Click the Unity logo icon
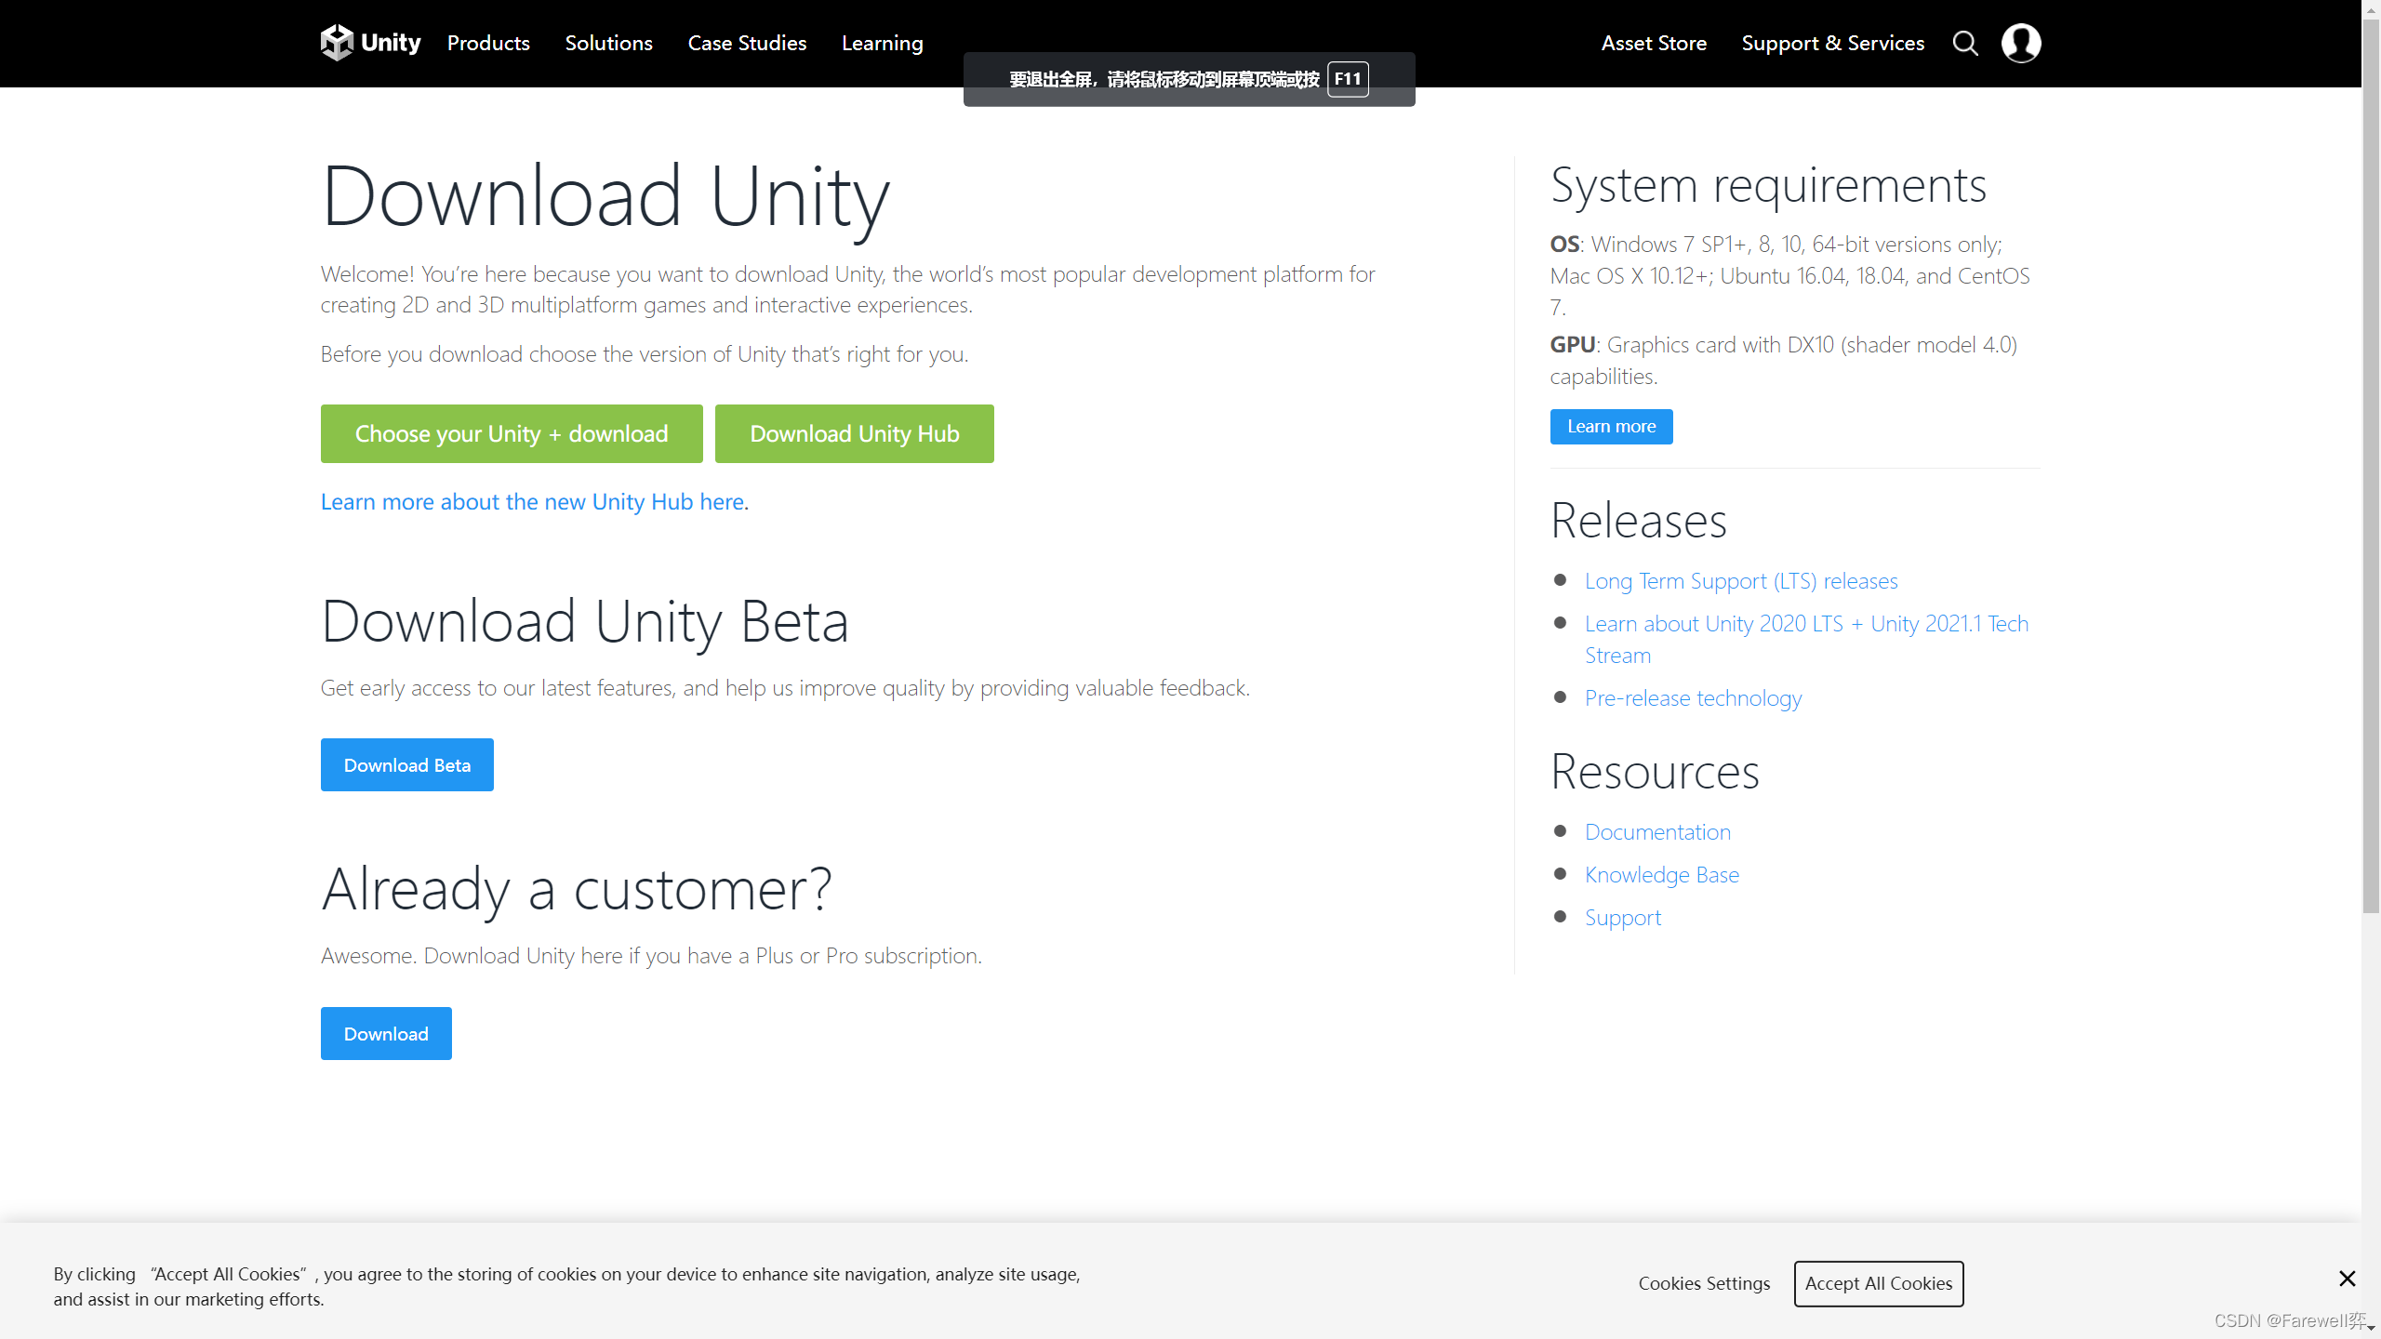 pyautogui.click(x=337, y=43)
